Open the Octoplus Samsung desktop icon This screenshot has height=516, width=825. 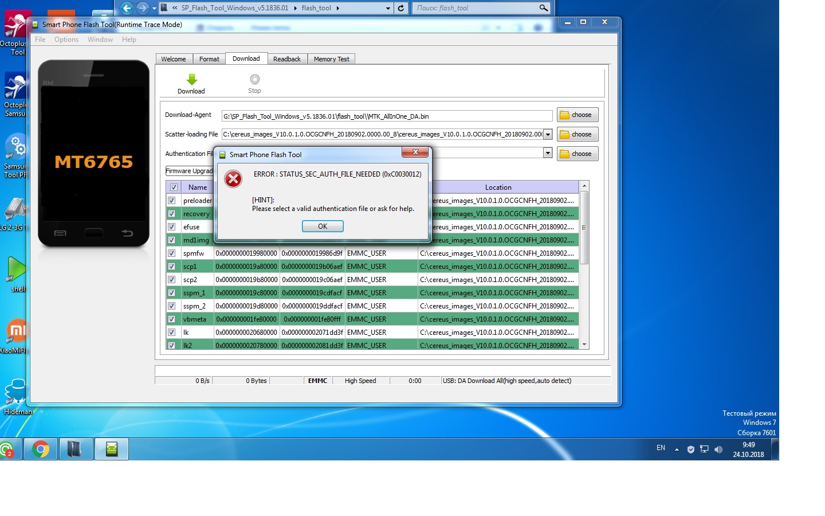(14, 95)
